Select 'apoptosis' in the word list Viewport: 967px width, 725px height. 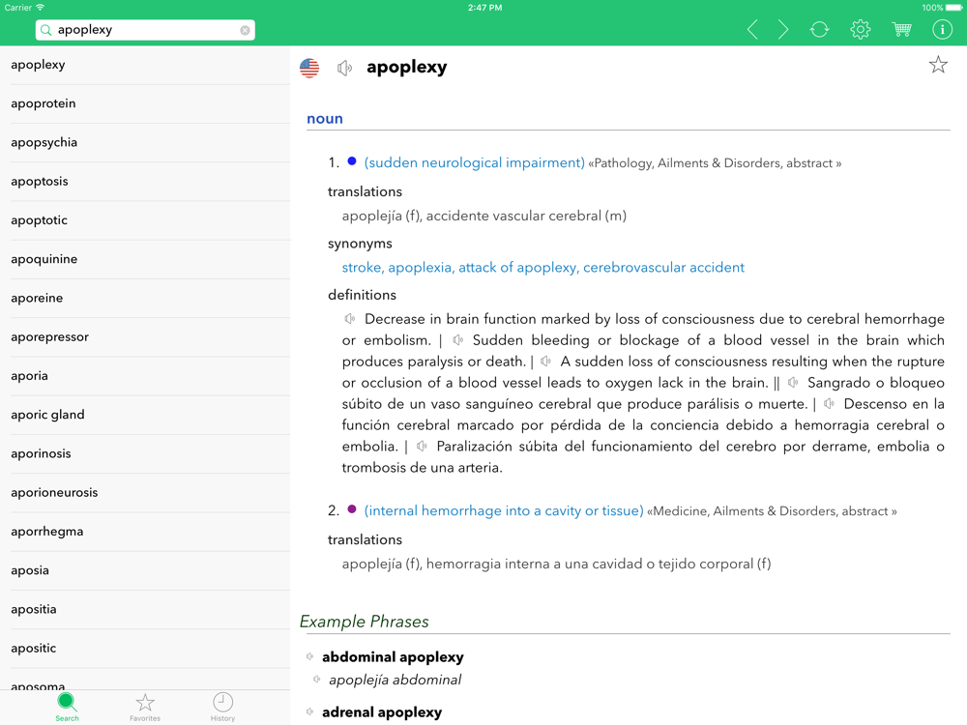pos(145,182)
